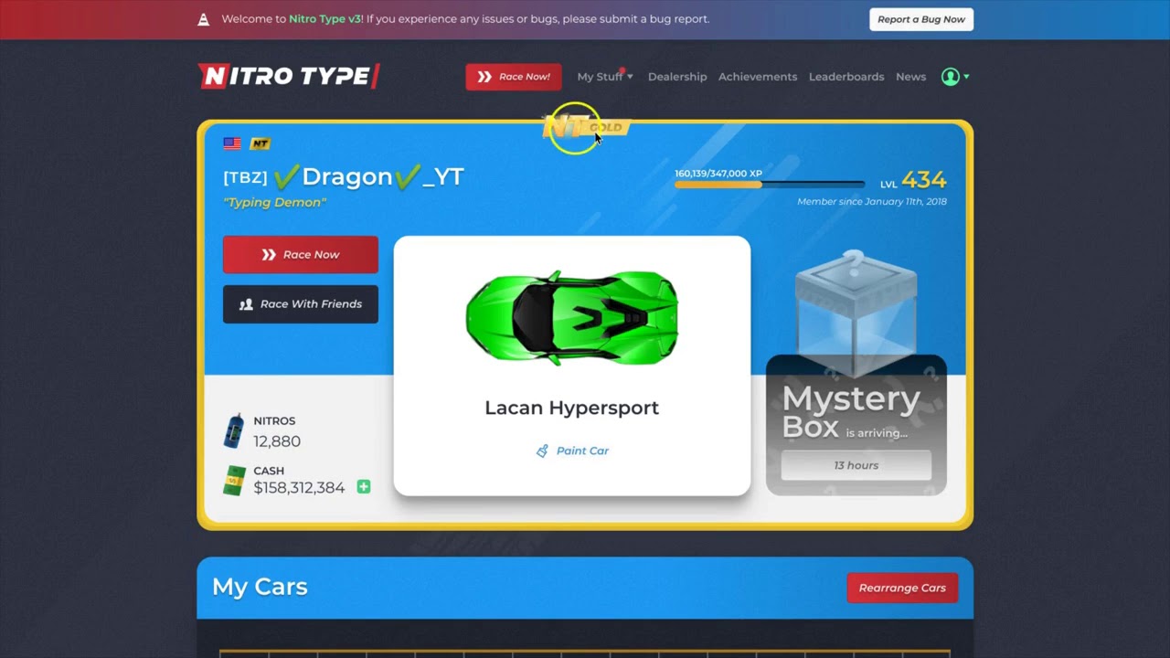Click Report a Bug Now button
This screenshot has height=658, width=1170.
[921, 19]
